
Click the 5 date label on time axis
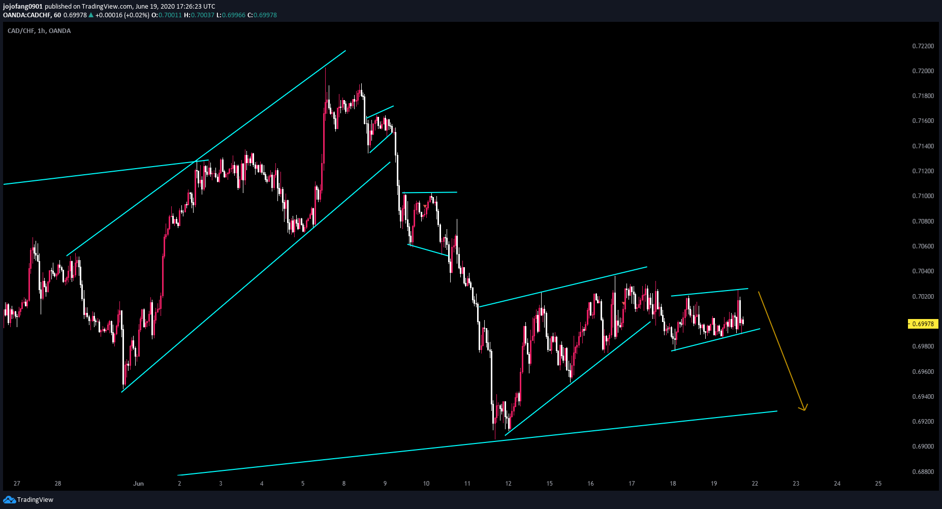point(303,484)
